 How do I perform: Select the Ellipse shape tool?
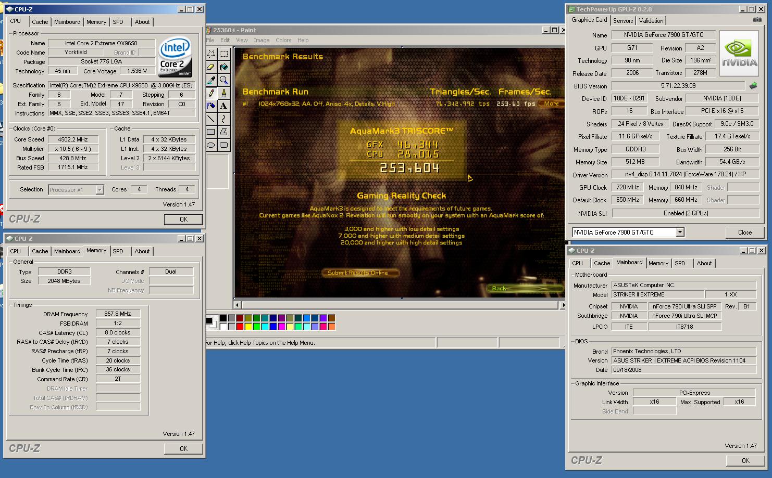click(x=211, y=145)
